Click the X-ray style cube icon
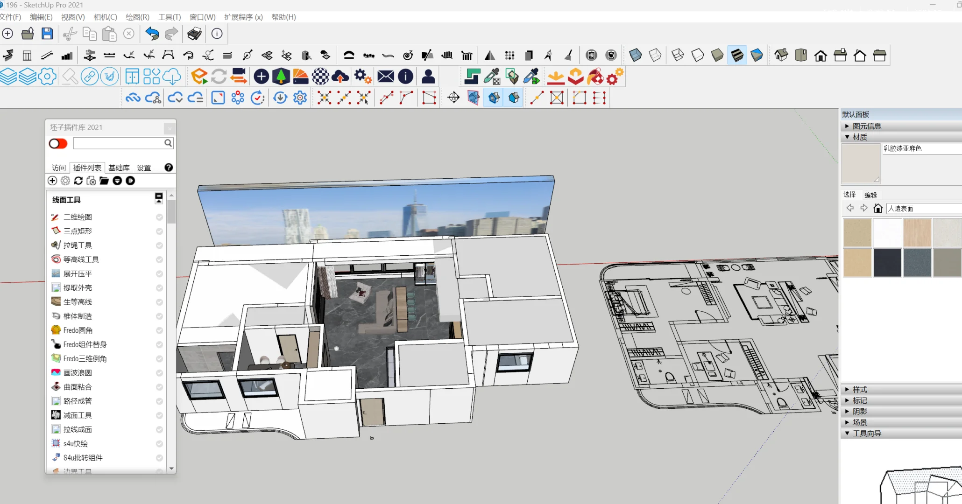 click(x=635, y=56)
